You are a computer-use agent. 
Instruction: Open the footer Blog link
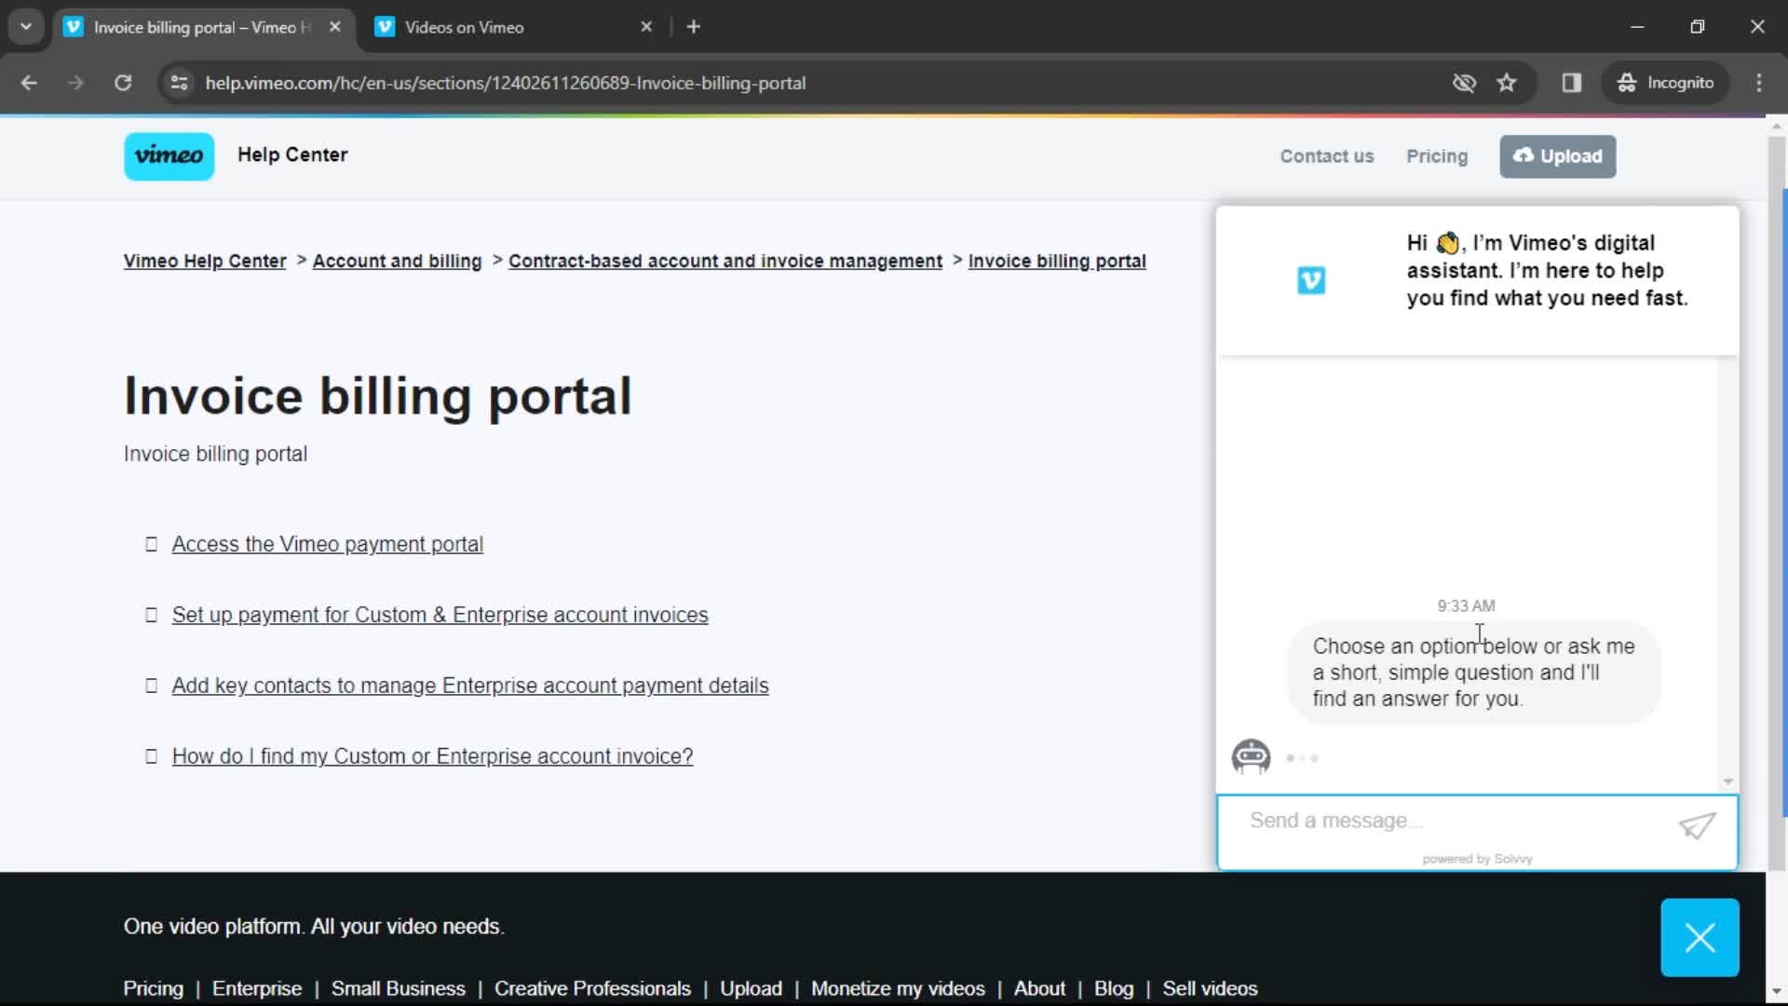pos(1114,988)
